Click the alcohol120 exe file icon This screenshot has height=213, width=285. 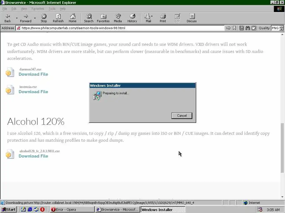coord(10,154)
